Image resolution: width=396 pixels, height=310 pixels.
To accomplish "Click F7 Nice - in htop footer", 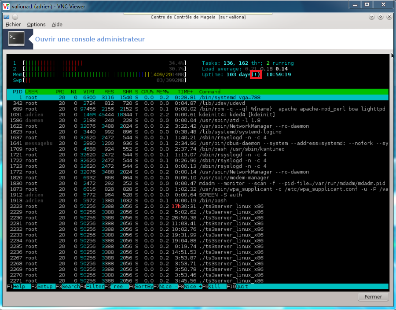I will point(165,287).
